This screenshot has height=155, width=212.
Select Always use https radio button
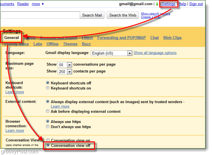(47, 121)
